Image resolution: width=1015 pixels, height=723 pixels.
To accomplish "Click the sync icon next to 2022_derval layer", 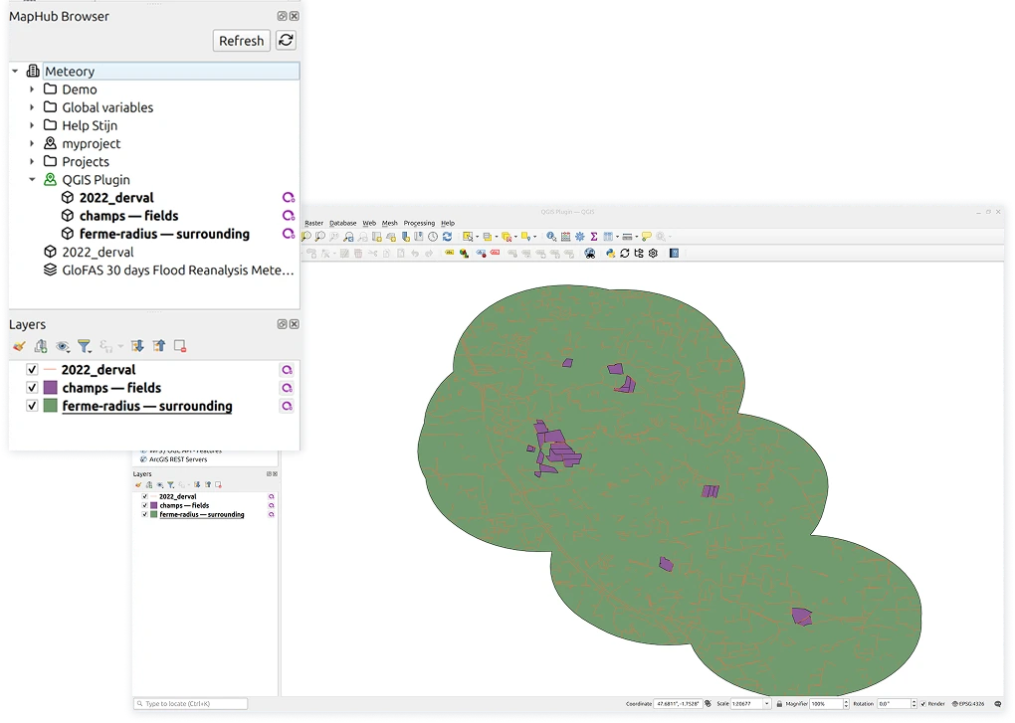I will (288, 369).
